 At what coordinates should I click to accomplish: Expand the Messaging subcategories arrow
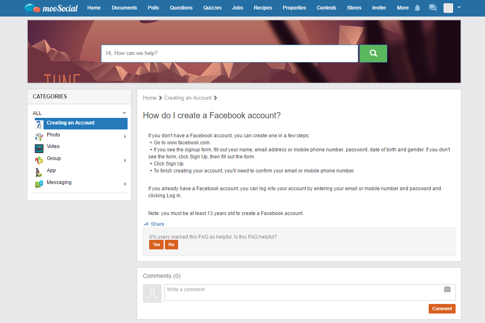pos(125,184)
